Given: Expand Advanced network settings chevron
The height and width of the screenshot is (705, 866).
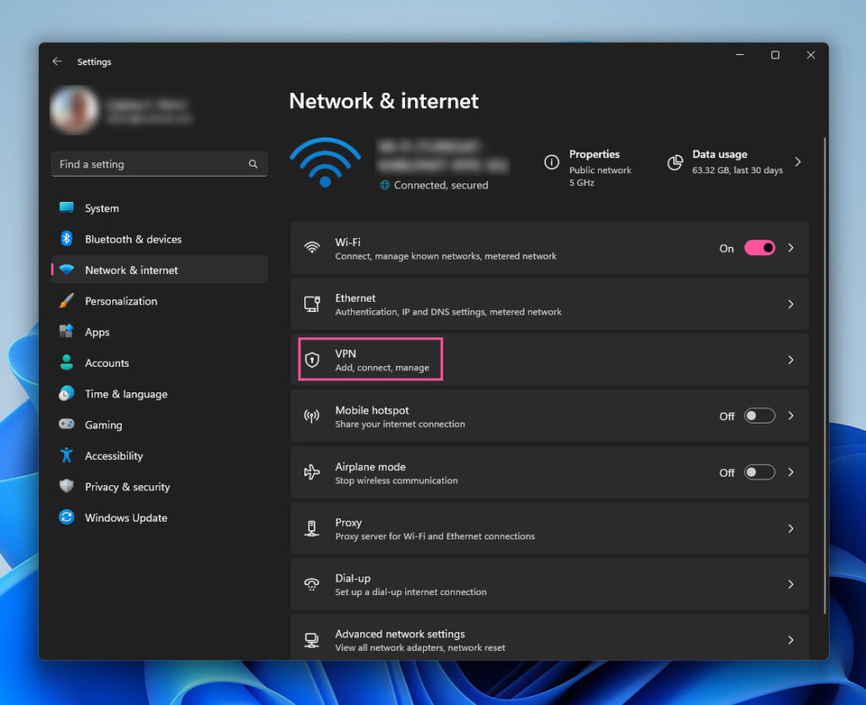Looking at the screenshot, I should 791,640.
